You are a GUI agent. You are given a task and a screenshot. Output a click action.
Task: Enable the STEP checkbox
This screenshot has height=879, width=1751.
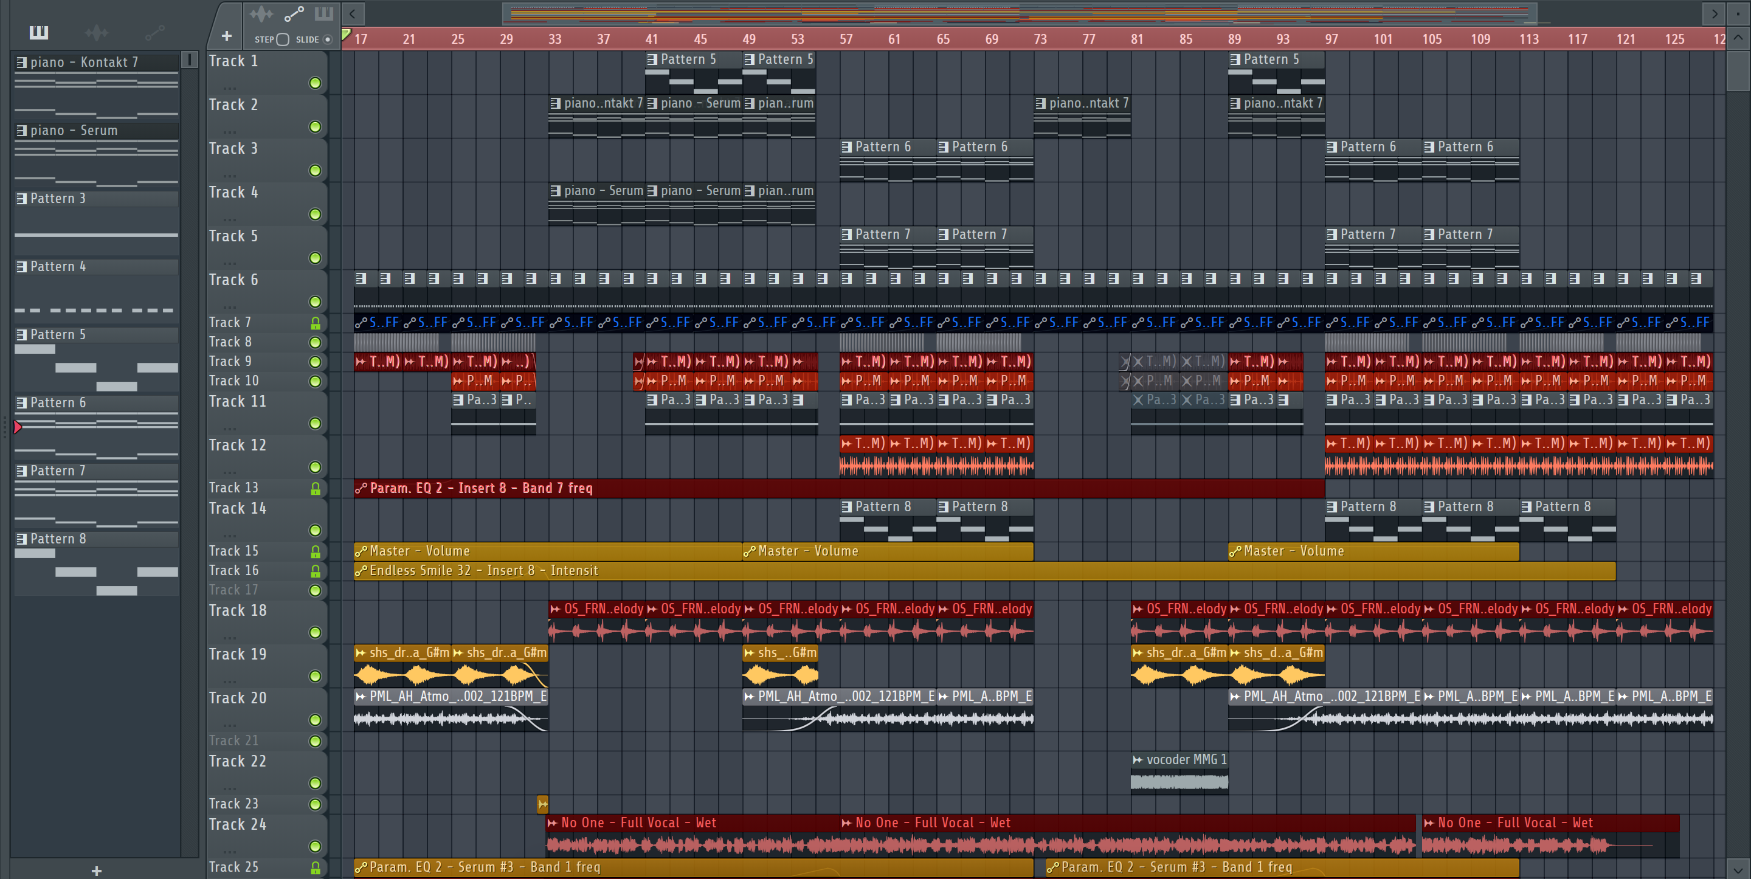[283, 40]
